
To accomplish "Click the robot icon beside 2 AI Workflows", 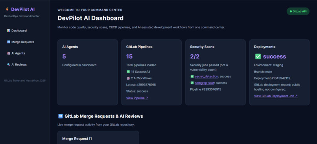I will [x=128, y=78].
